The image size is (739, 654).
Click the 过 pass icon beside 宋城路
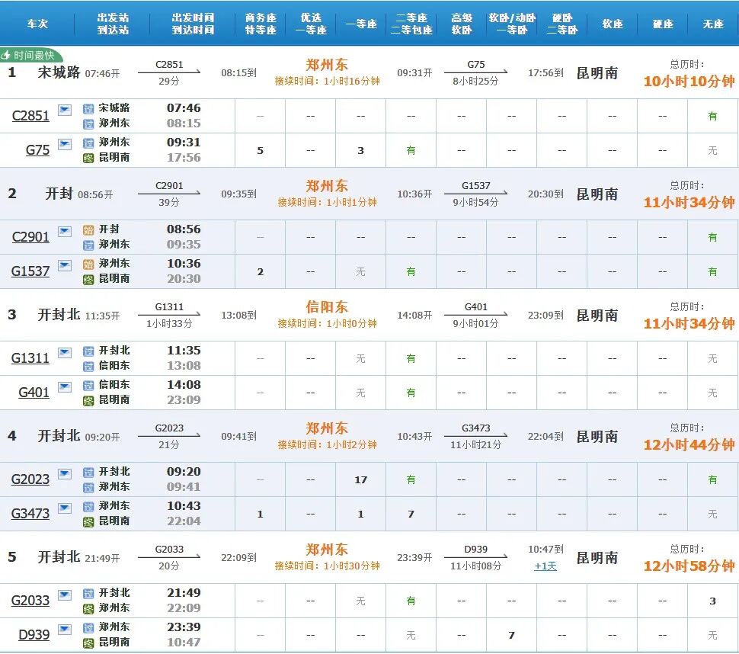[88, 109]
